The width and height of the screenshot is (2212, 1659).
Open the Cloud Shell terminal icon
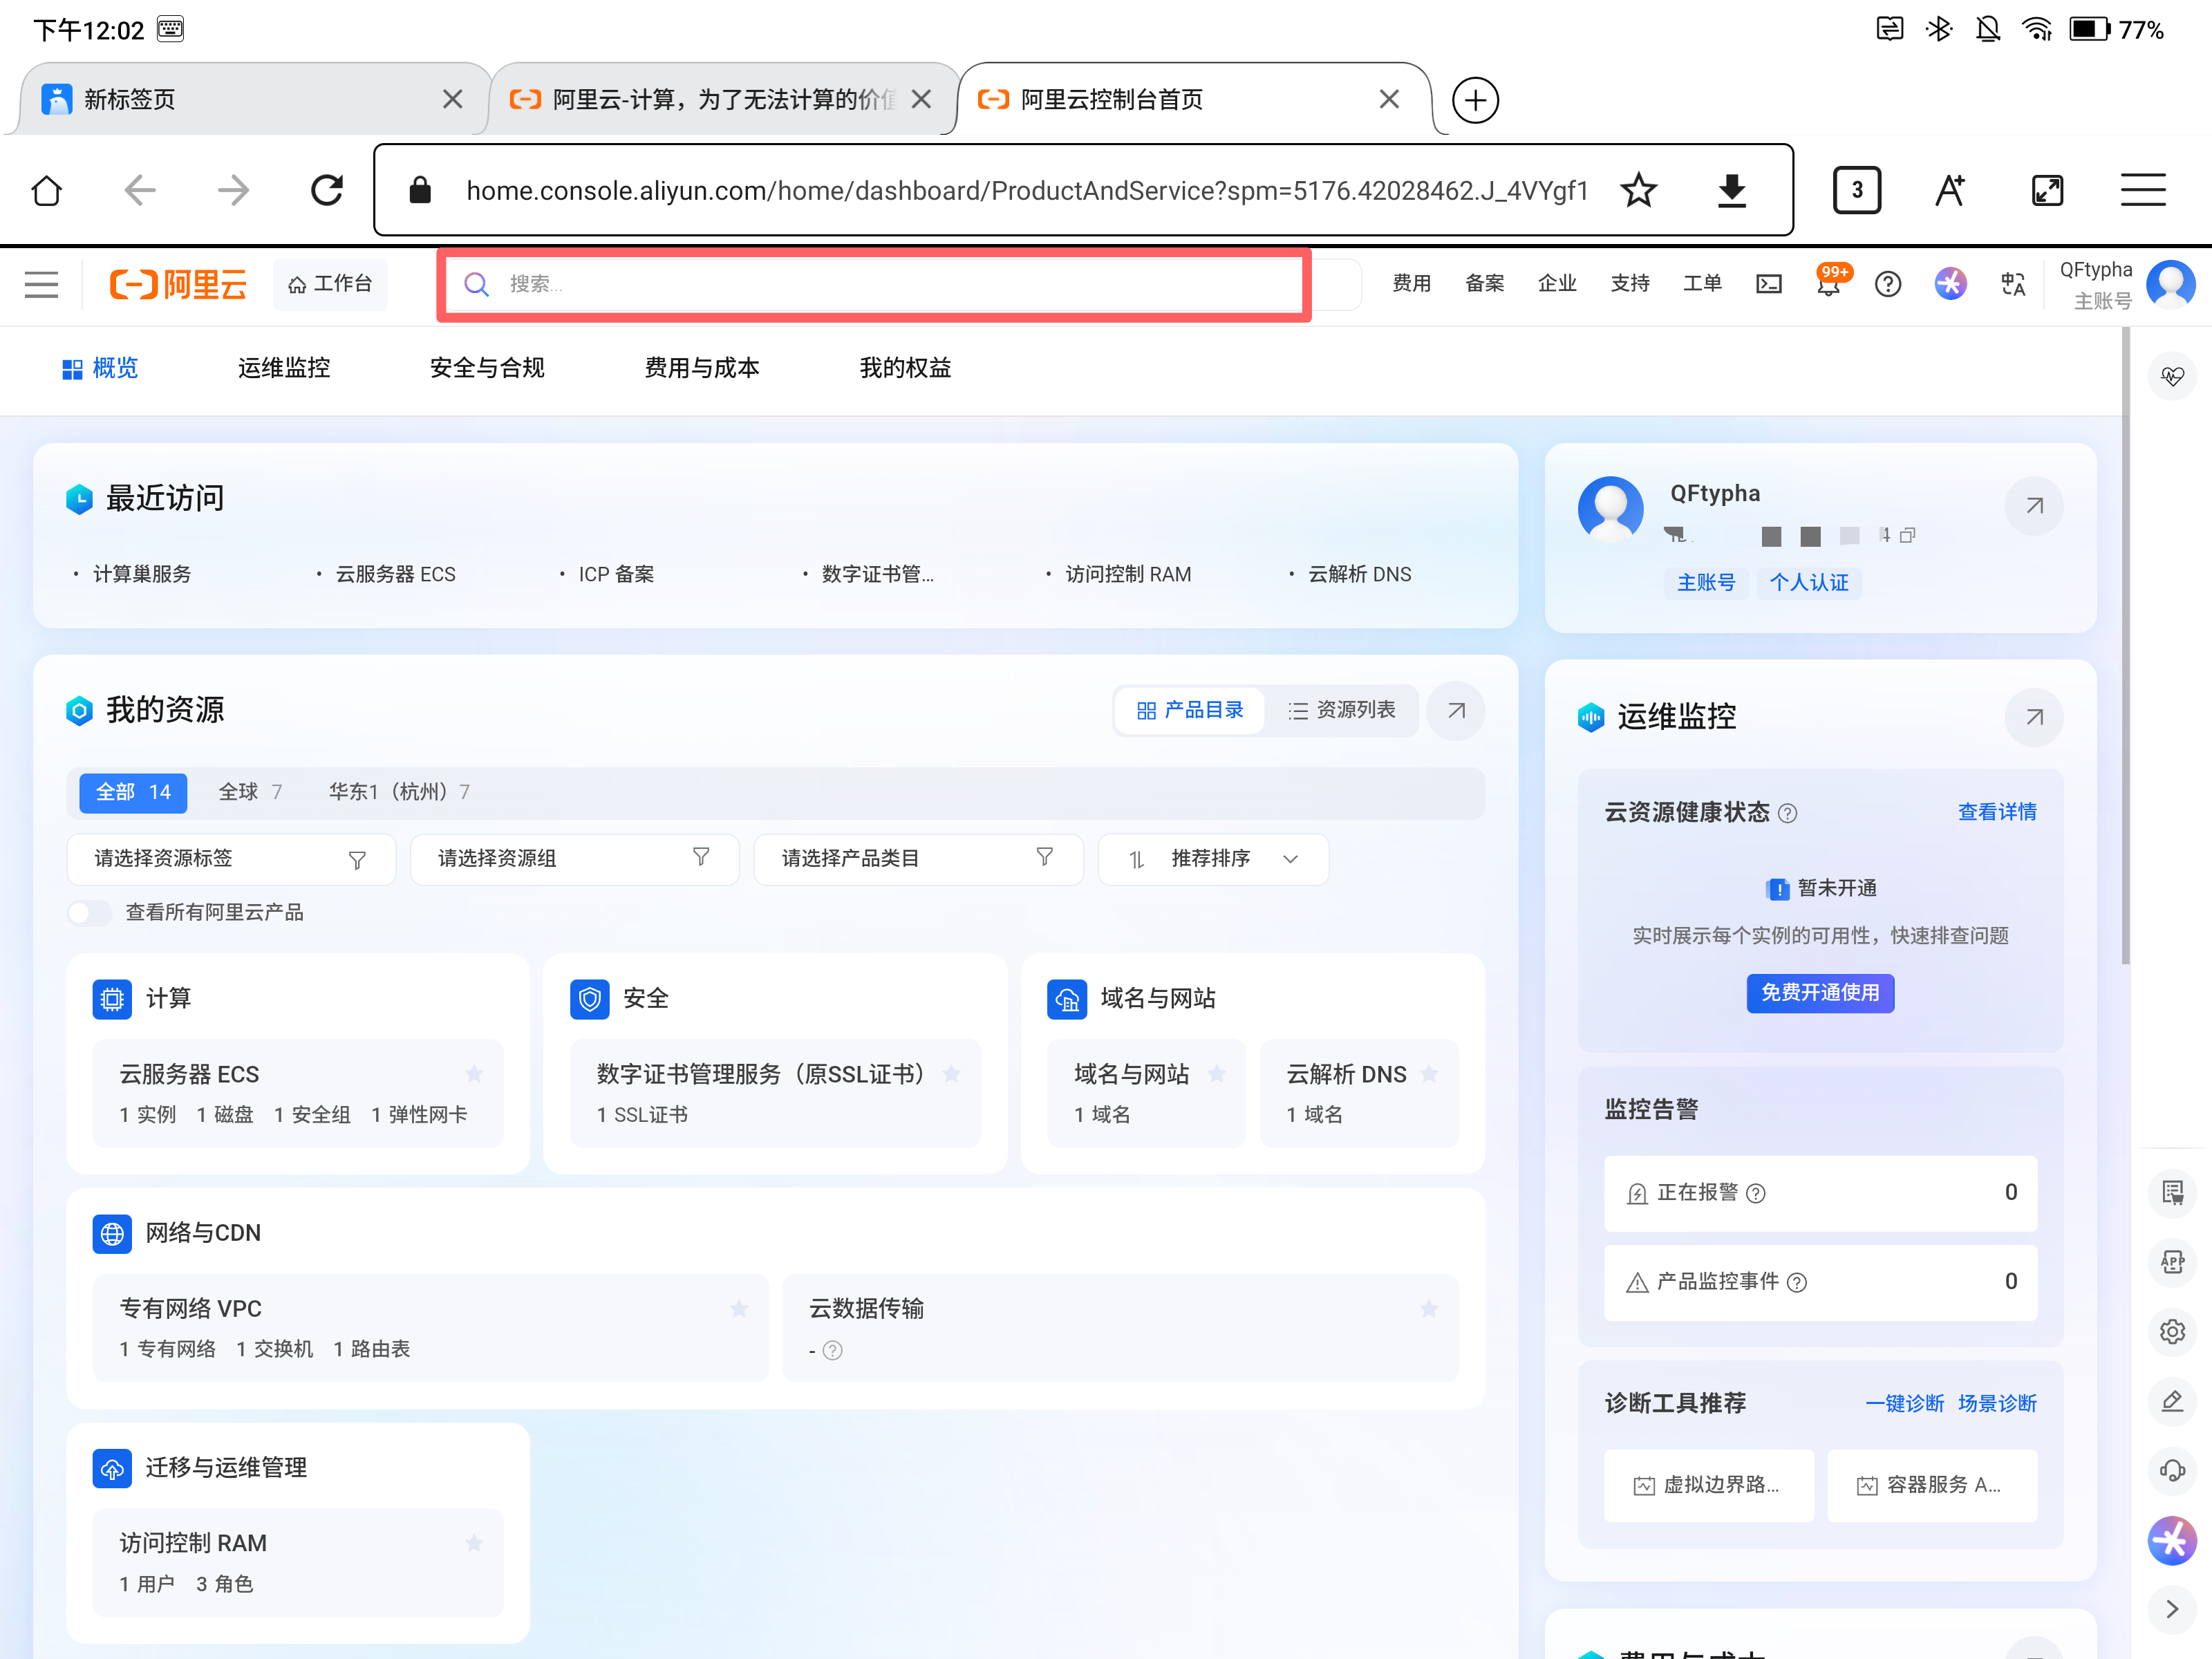1769,284
